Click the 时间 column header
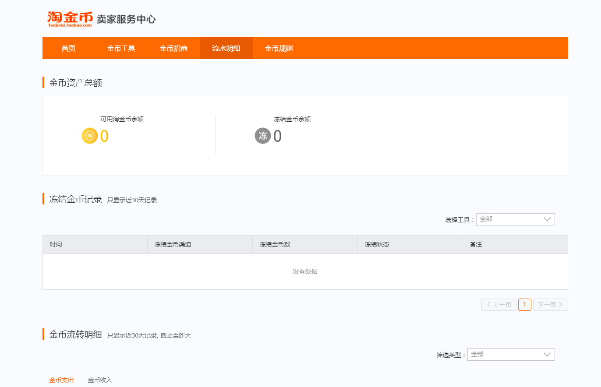The image size is (601, 387). [56, 244]
